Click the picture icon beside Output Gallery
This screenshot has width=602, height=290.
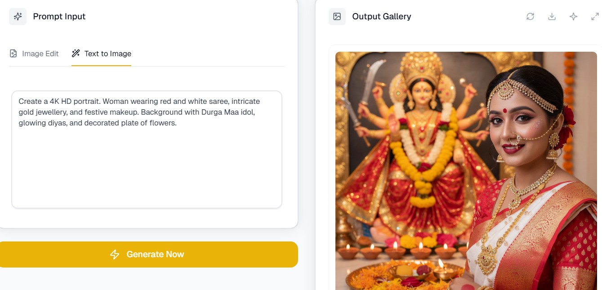(x=337, y=17)
